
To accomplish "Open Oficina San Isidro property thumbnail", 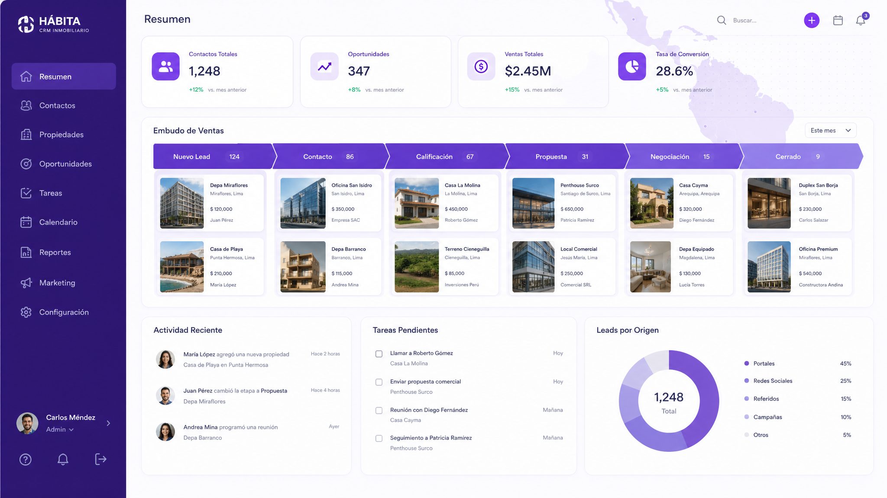I will pos(303,203).
